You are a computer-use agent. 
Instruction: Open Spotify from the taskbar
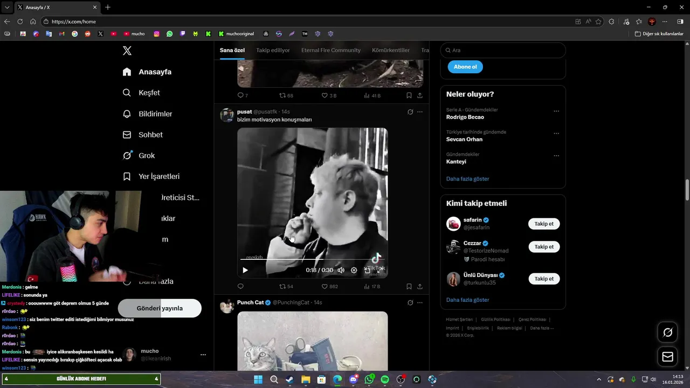385,379
